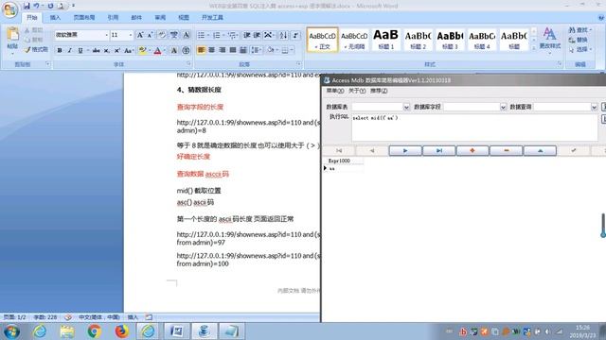Click the paragraph shading bucket icon
Viewport: 606px width, 340px height.
(271, 50)
